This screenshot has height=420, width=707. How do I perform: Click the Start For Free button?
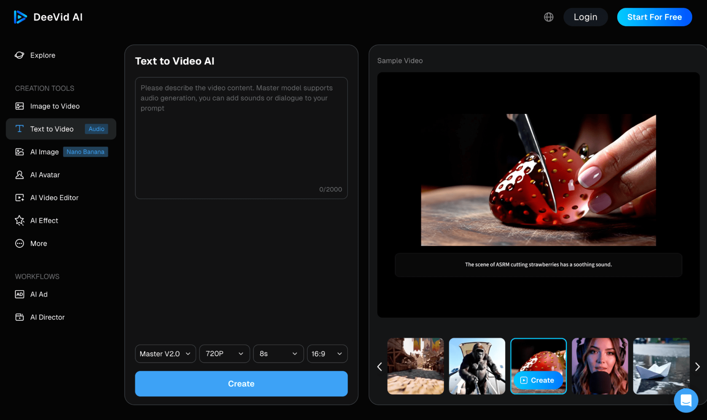click(x=654, y=17)
